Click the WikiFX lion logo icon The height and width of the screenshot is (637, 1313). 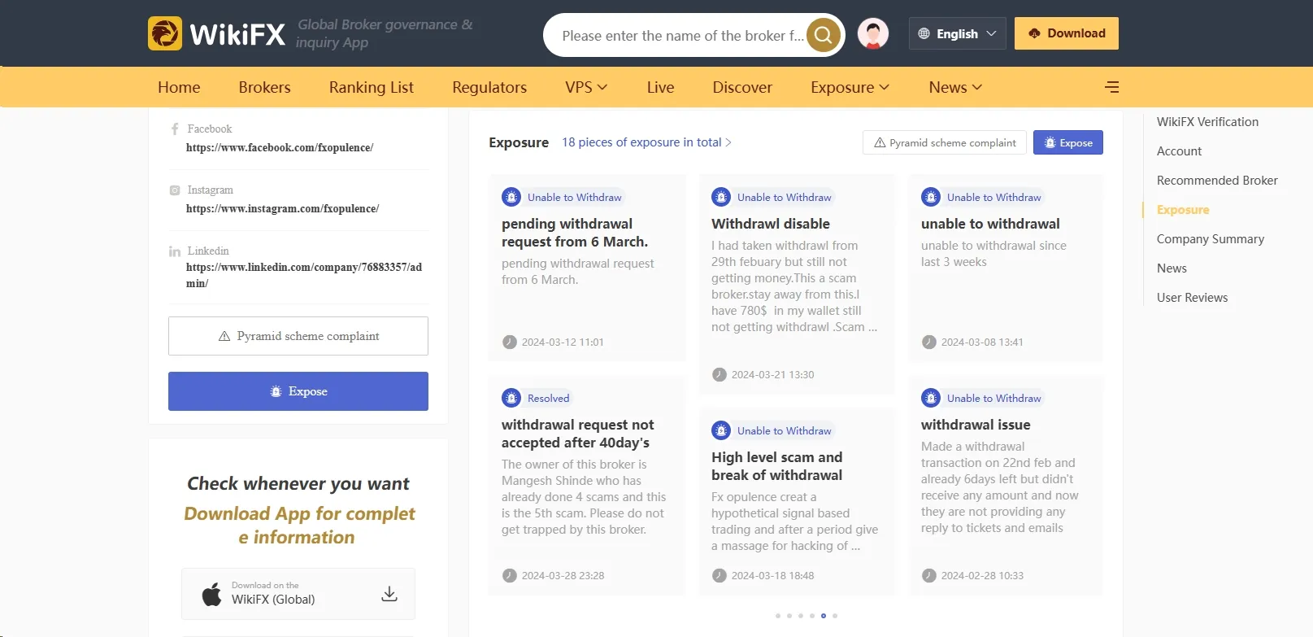pos(165,33)
